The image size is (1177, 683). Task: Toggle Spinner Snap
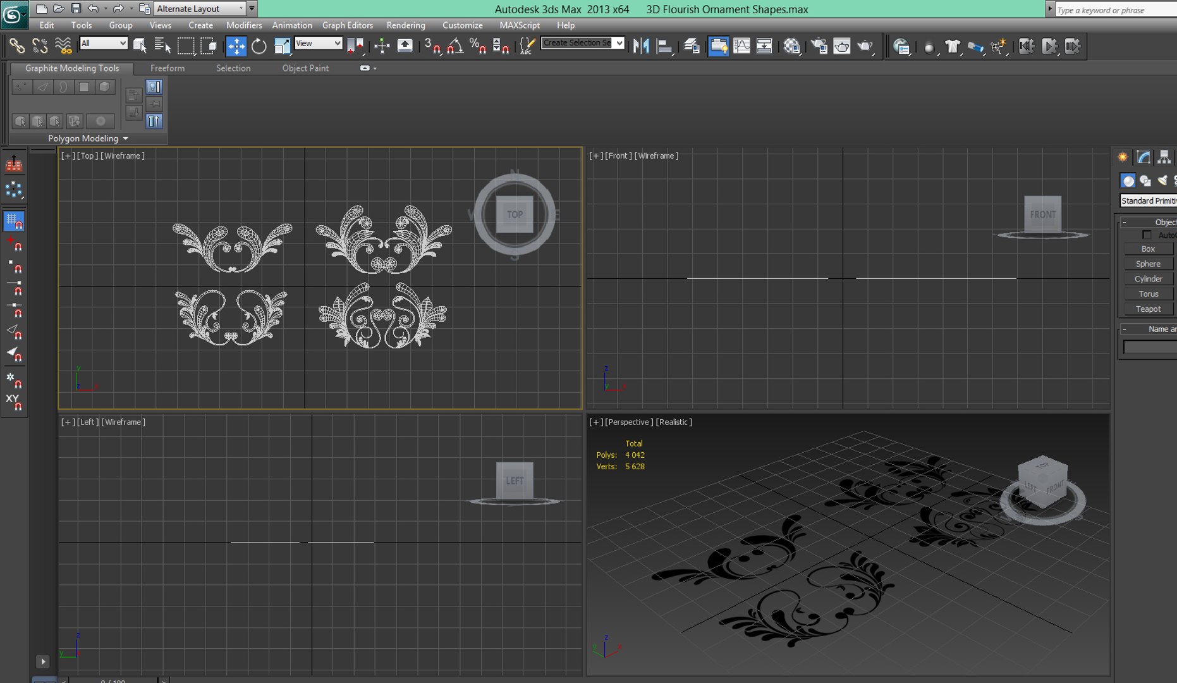coord(501,46)
